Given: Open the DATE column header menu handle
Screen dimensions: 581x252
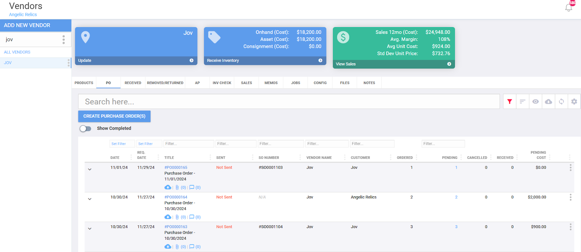Looking at the screenshot, I should 131,157.
